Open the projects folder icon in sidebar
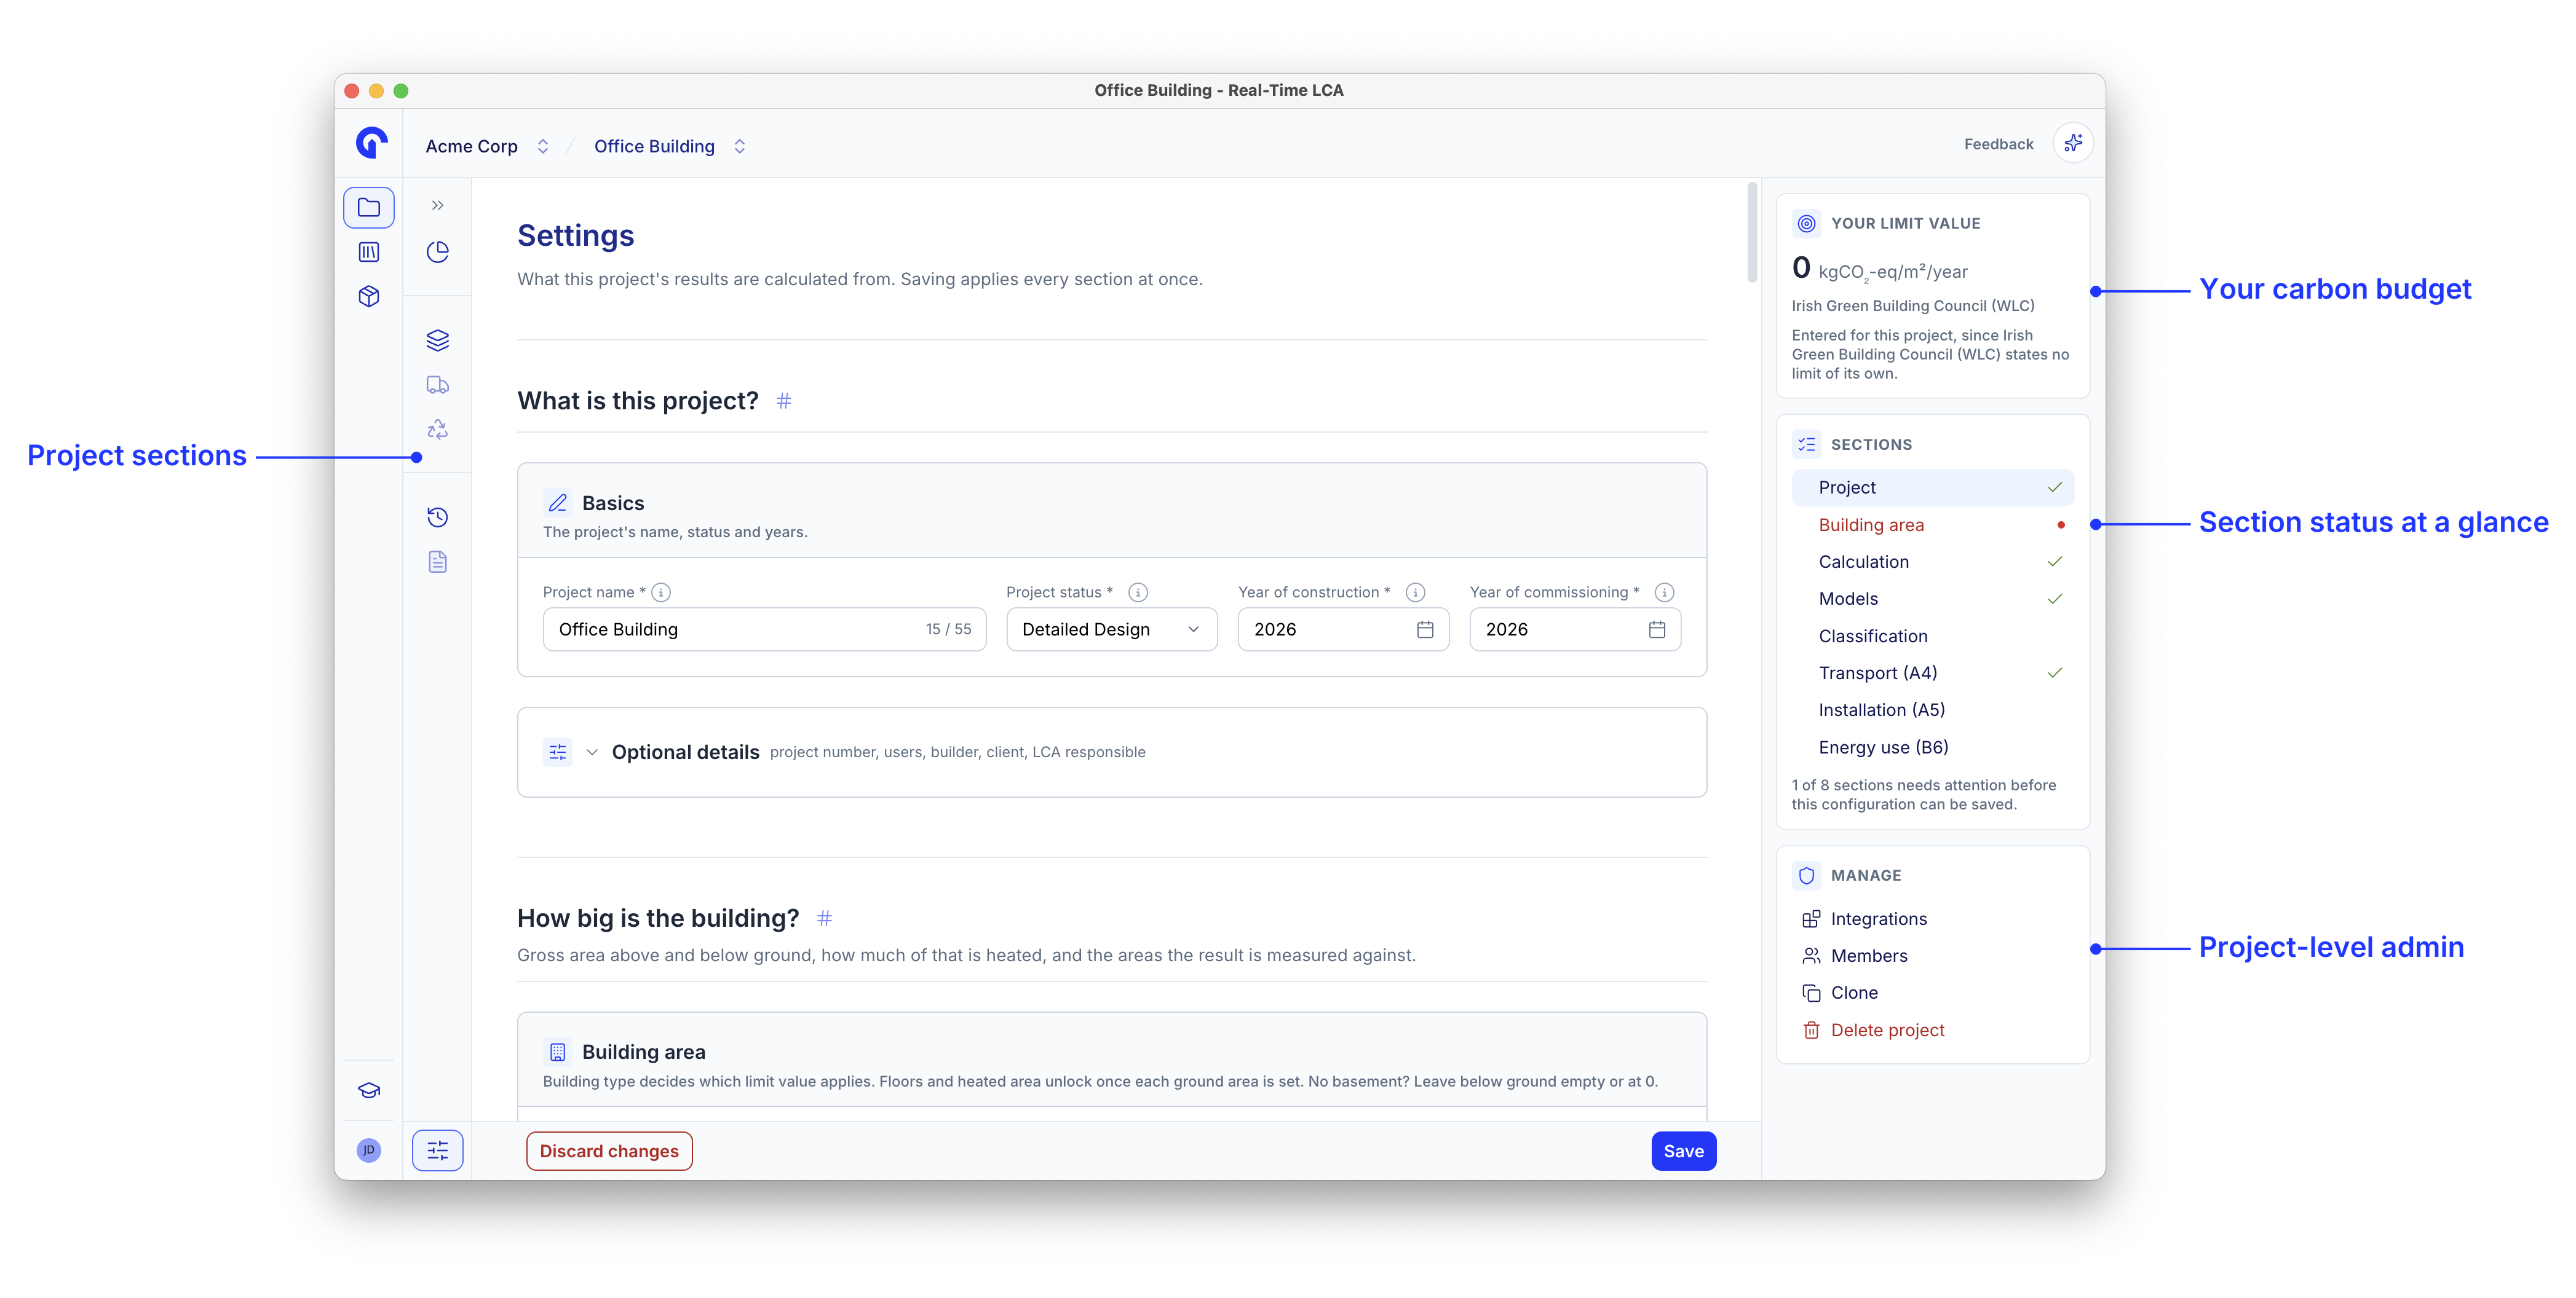Viewport: 2576px width, 1298px height. click(368, 208)
